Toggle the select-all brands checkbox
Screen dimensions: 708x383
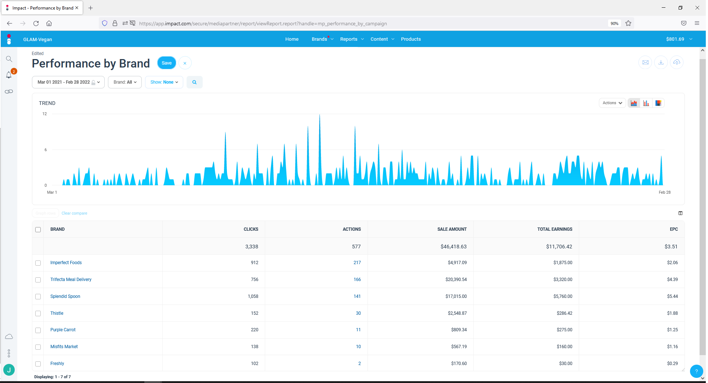[x=38, y=230]
